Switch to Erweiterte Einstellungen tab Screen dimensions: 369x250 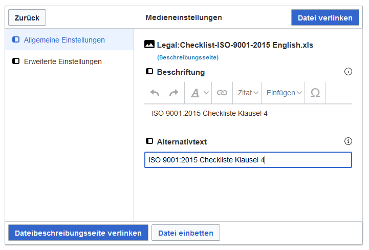point(69,61)
